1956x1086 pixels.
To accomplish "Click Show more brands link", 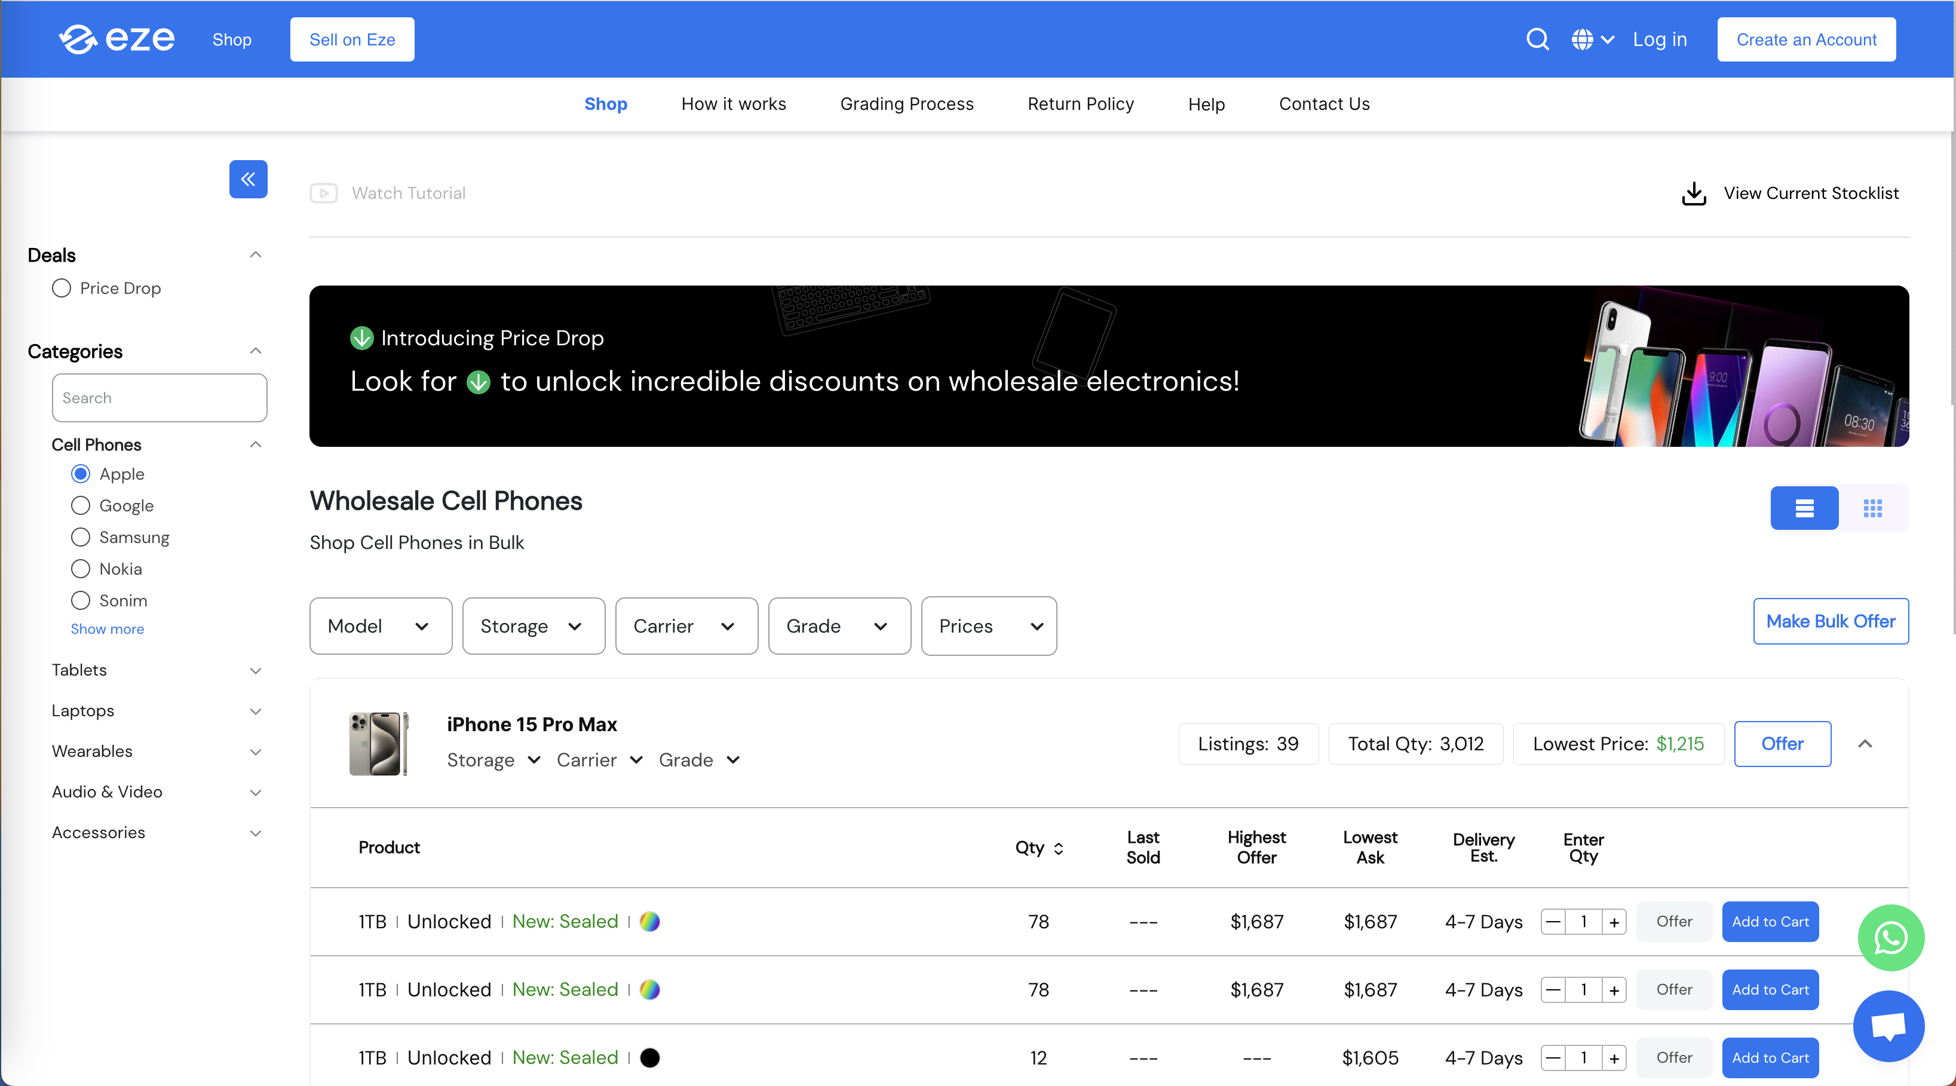I will [107, 629].
